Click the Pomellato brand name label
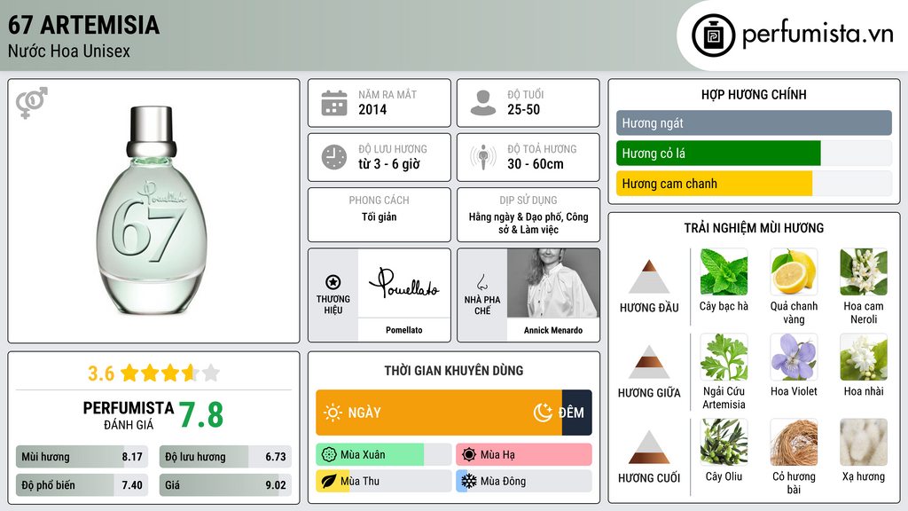The image size is (908, 511). 404,330
